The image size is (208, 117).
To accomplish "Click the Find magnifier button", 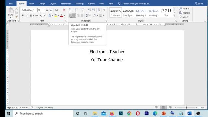I will tap(183, 9).
